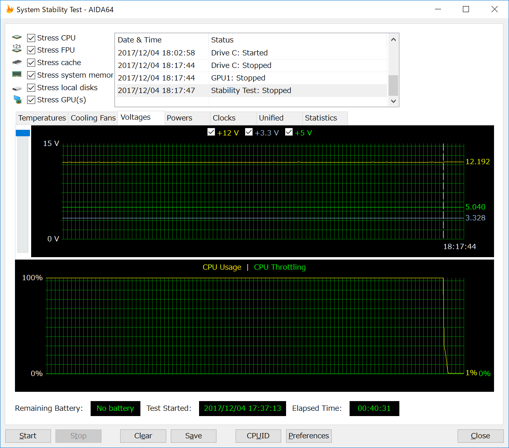509x448 pixels.
Task: Click the FPU 123 icon beside Stress FPU
Action: click(x=17, y=49)
